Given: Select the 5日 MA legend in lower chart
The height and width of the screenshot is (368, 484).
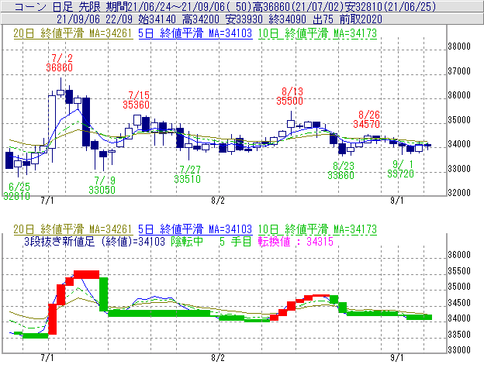Looking at the screenshot, I should click(x=195, y=229).
